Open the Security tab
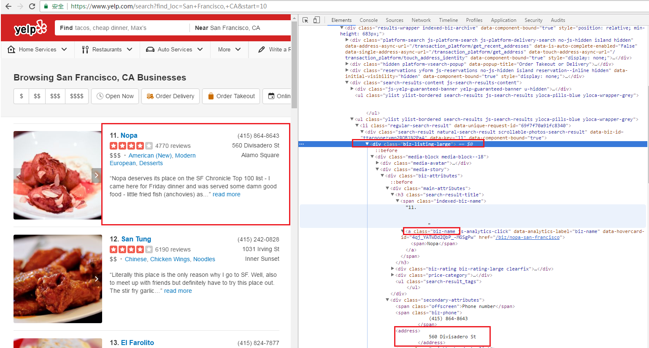Image resolution: width=649 pixels, height=348 pixels. point(533,20)
